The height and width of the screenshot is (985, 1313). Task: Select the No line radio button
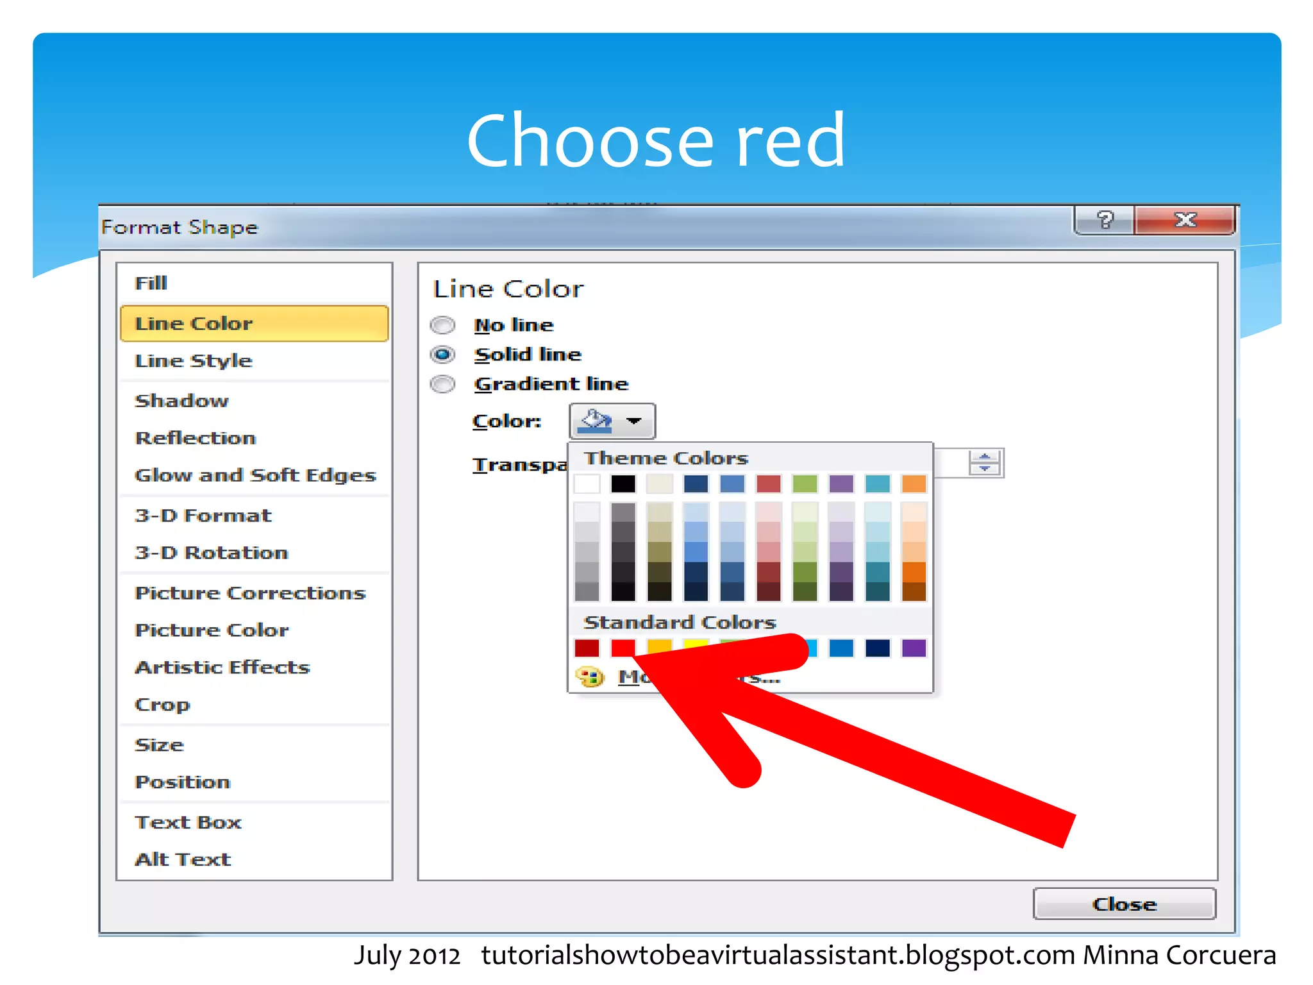coord(443,325)
